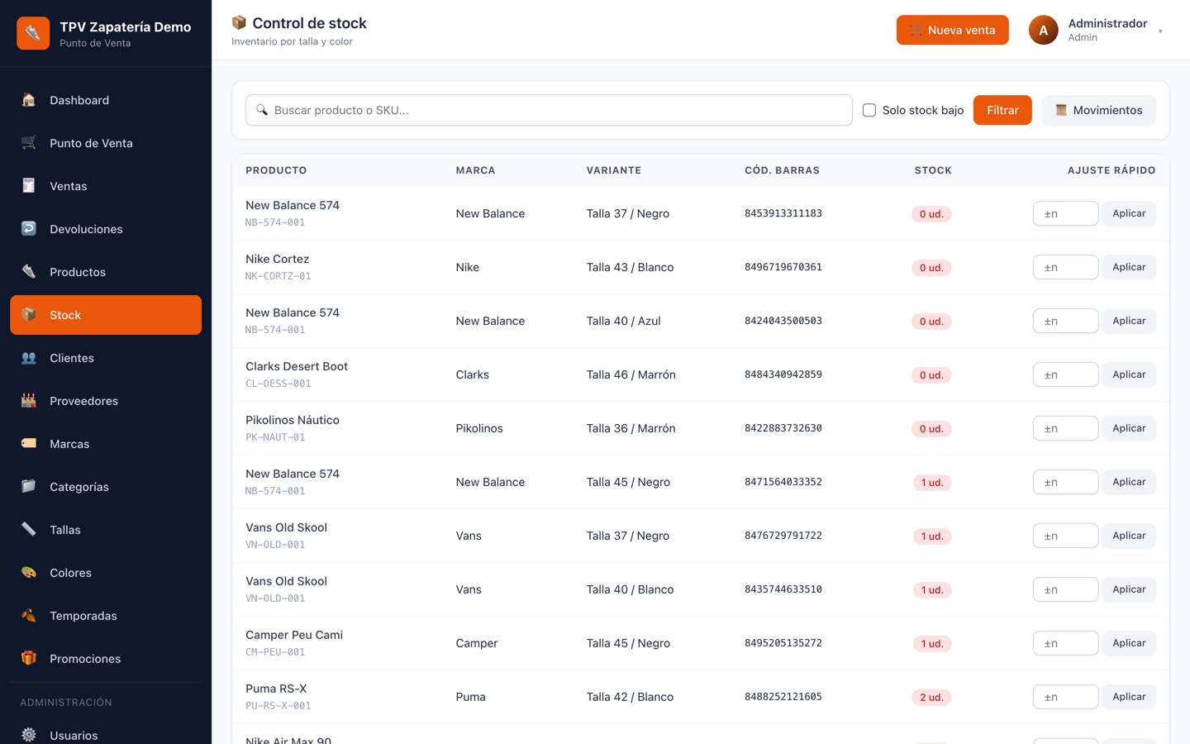Click the Colores palette icon
The height and width of the screenshot is (744, 1190).
(x=29, y=573)
